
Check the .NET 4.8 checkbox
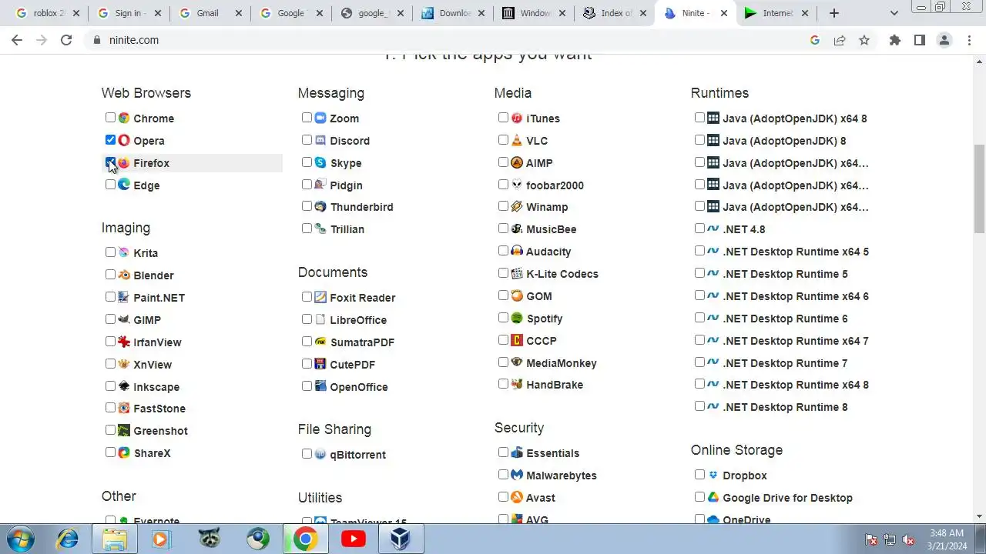pos(699,229)
